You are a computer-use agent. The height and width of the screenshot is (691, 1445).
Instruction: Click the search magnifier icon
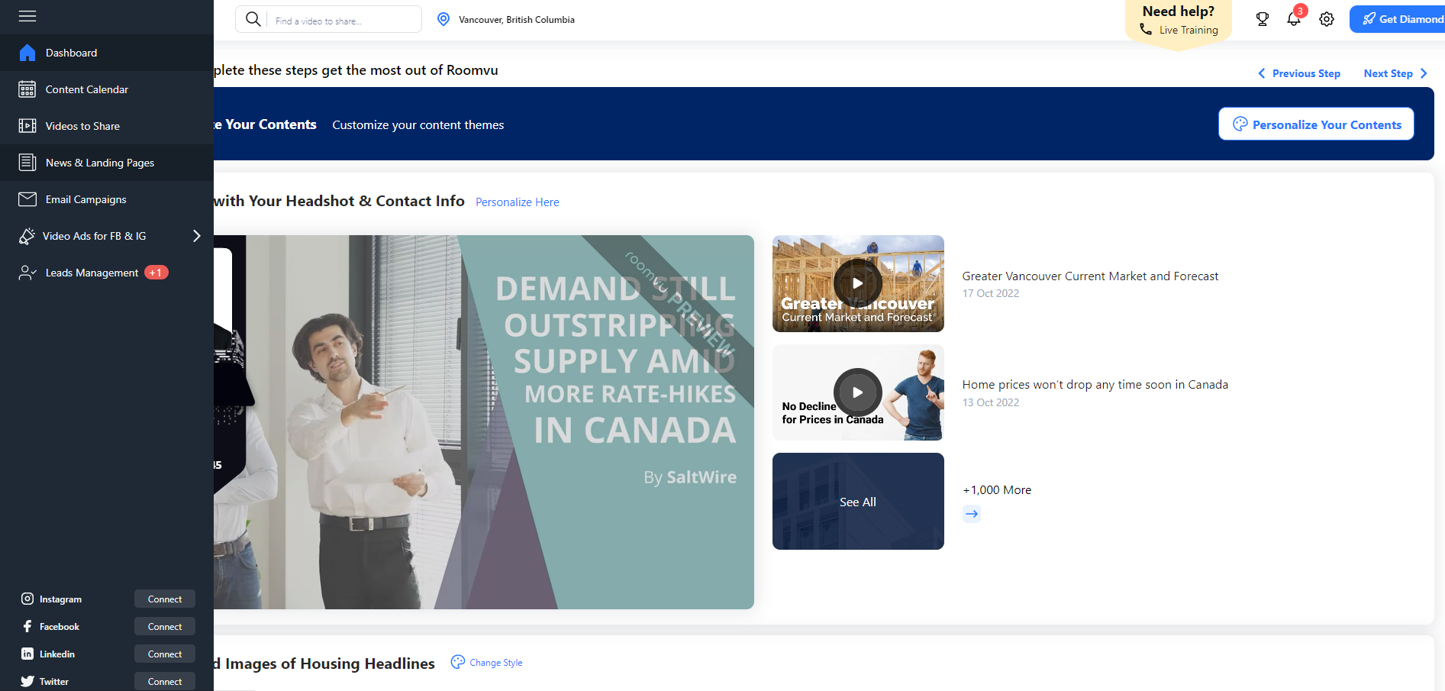(x=253, y=19)
